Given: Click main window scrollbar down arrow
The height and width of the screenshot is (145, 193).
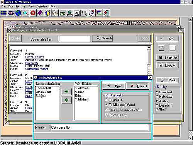Looking at the screenshot, I should pos(191,138).
